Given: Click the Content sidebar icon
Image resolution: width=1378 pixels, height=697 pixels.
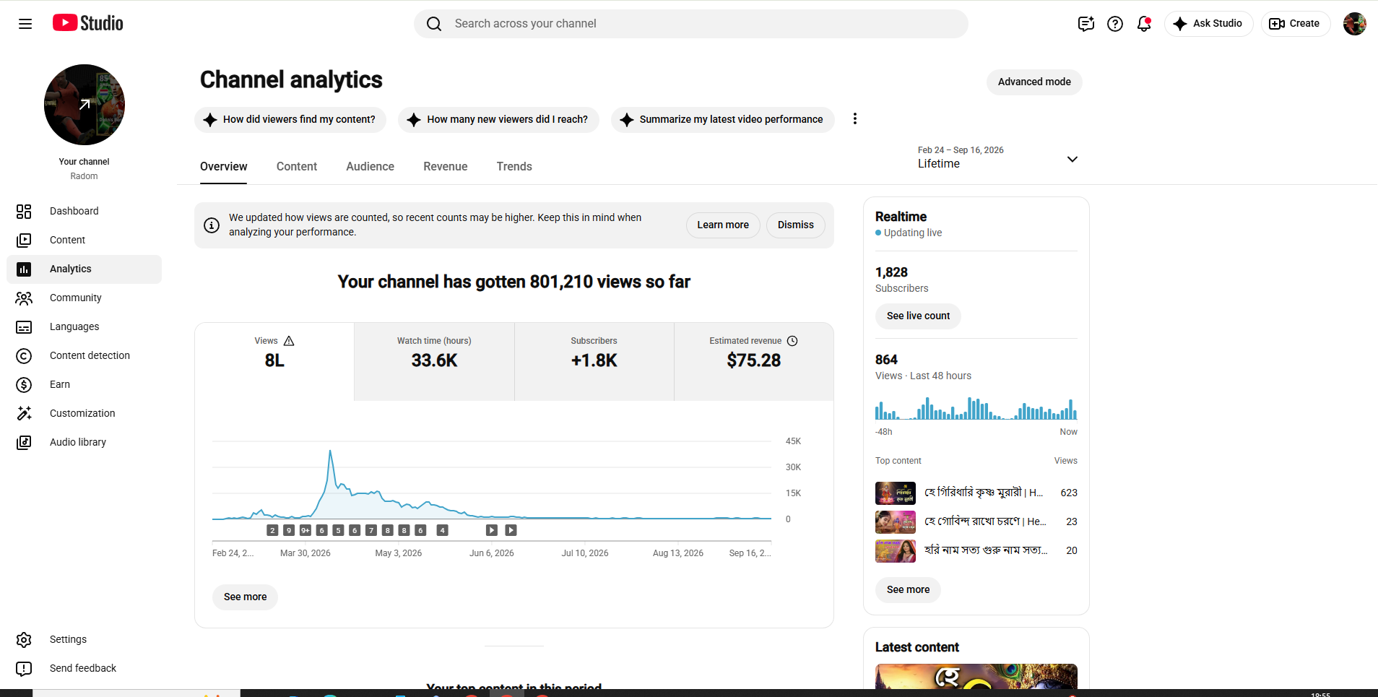Looking at the screenshot, I should [24, 240].
